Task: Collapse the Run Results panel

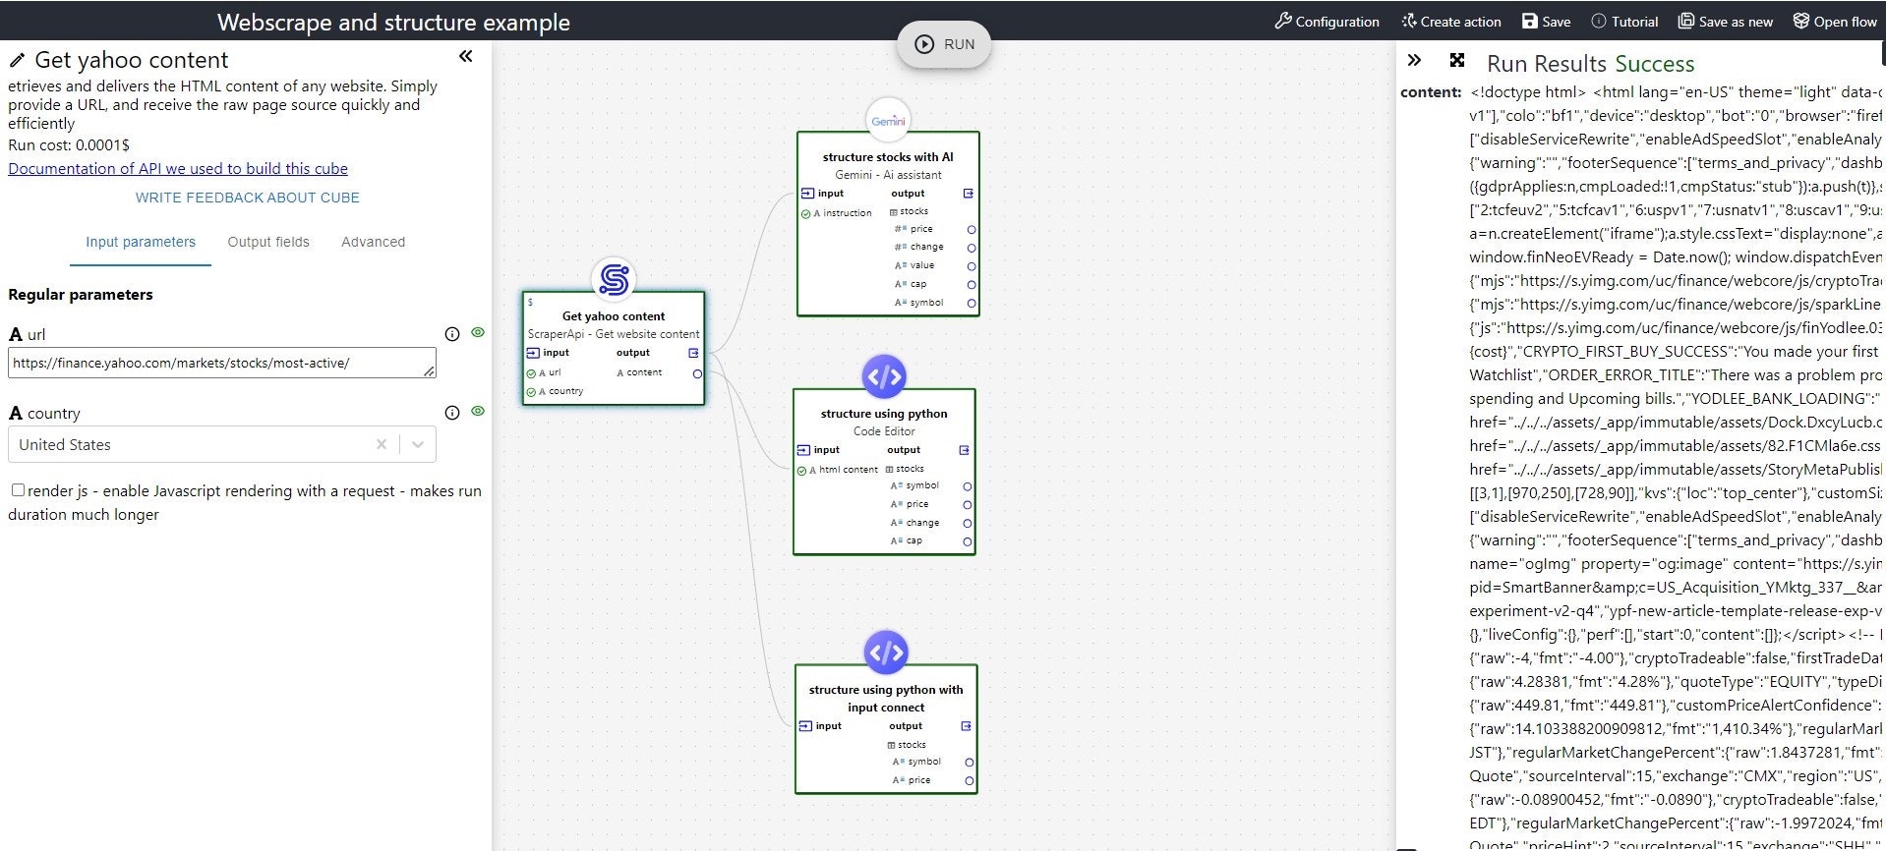Action: pos(1414,61)
